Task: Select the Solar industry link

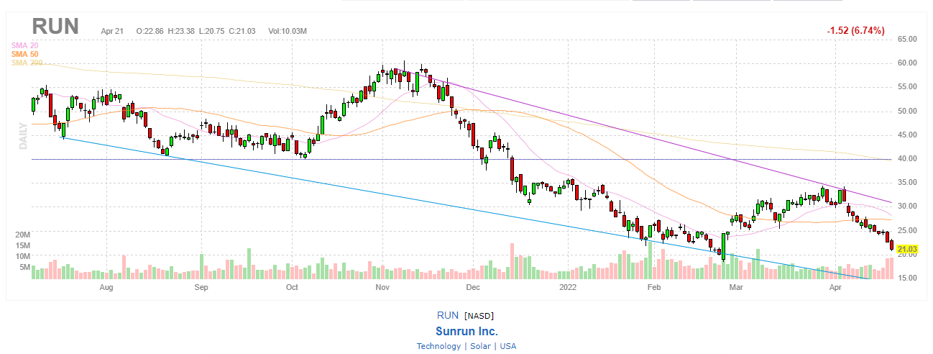Action: point(481,346)
